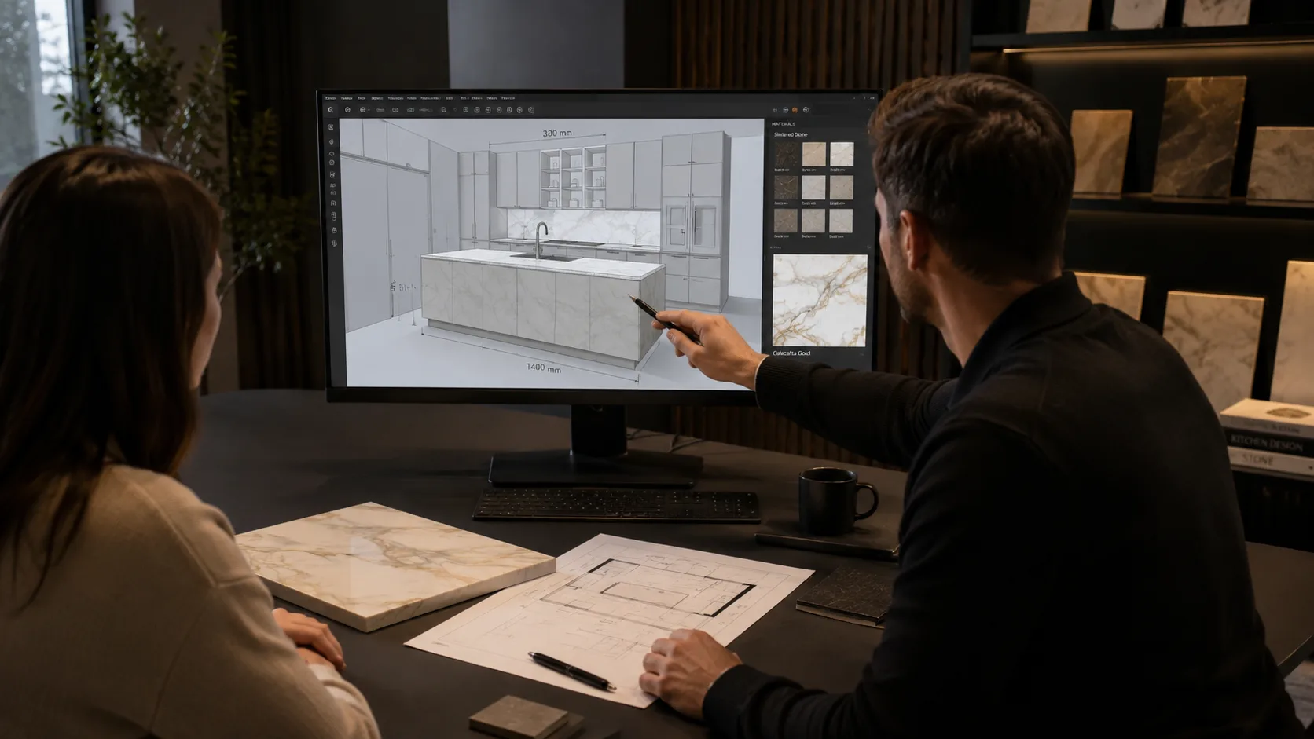Image resolution: width=1314 pixels, height=739 pixels.
Task: Pick the white marble swatch in top row
Action: click(842, 153)
